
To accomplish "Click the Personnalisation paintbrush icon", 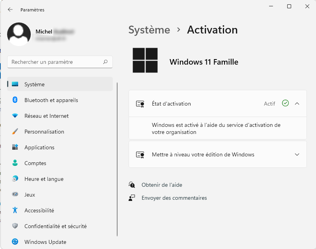I will (15, 132).
